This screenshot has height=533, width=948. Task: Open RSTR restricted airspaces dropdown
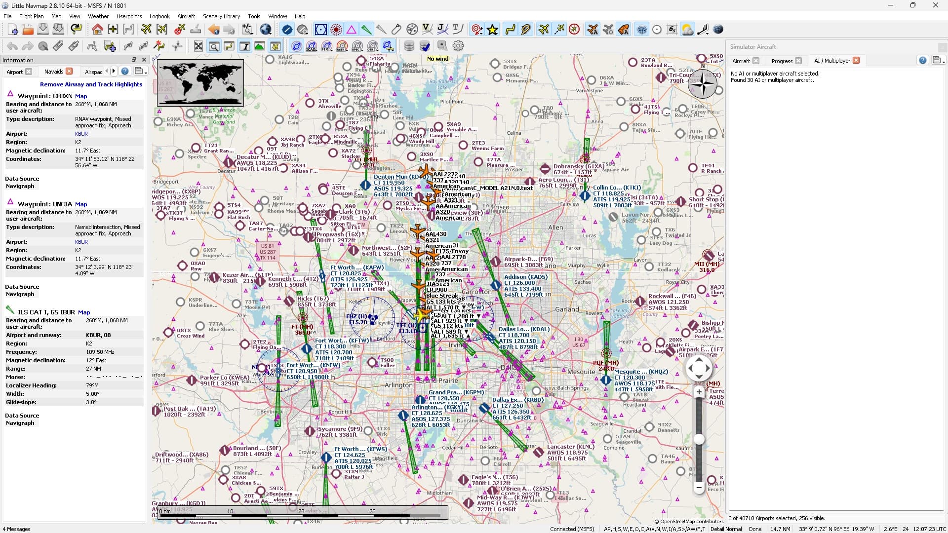342,46
